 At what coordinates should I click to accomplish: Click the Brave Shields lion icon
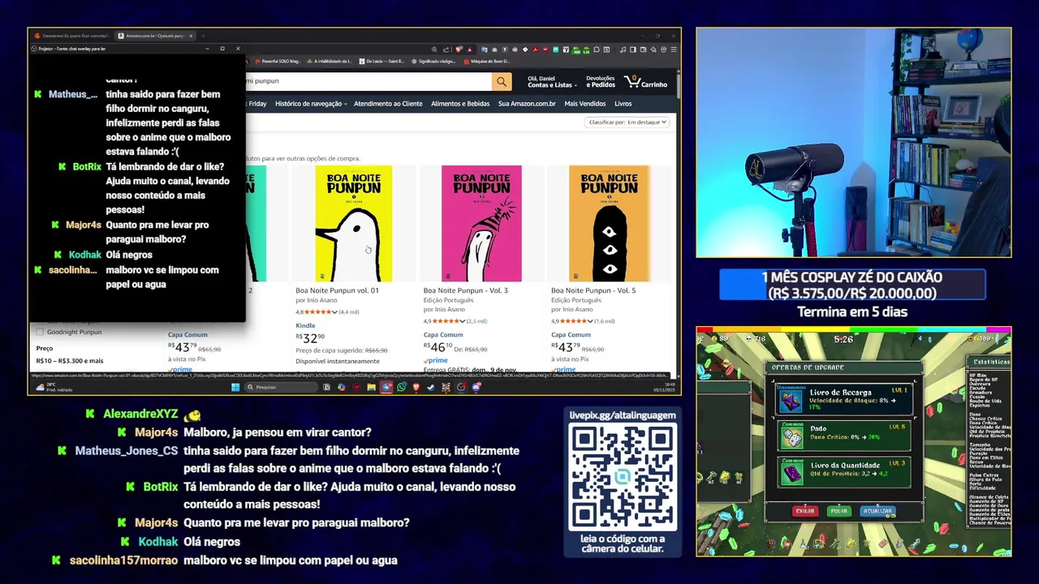tap(459, 49)
